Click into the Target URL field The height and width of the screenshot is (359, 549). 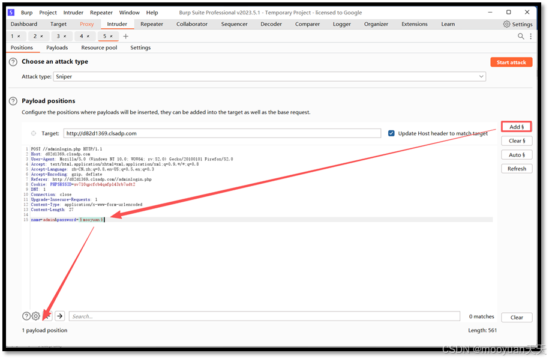pyautogui.click(x=222, y=133)
